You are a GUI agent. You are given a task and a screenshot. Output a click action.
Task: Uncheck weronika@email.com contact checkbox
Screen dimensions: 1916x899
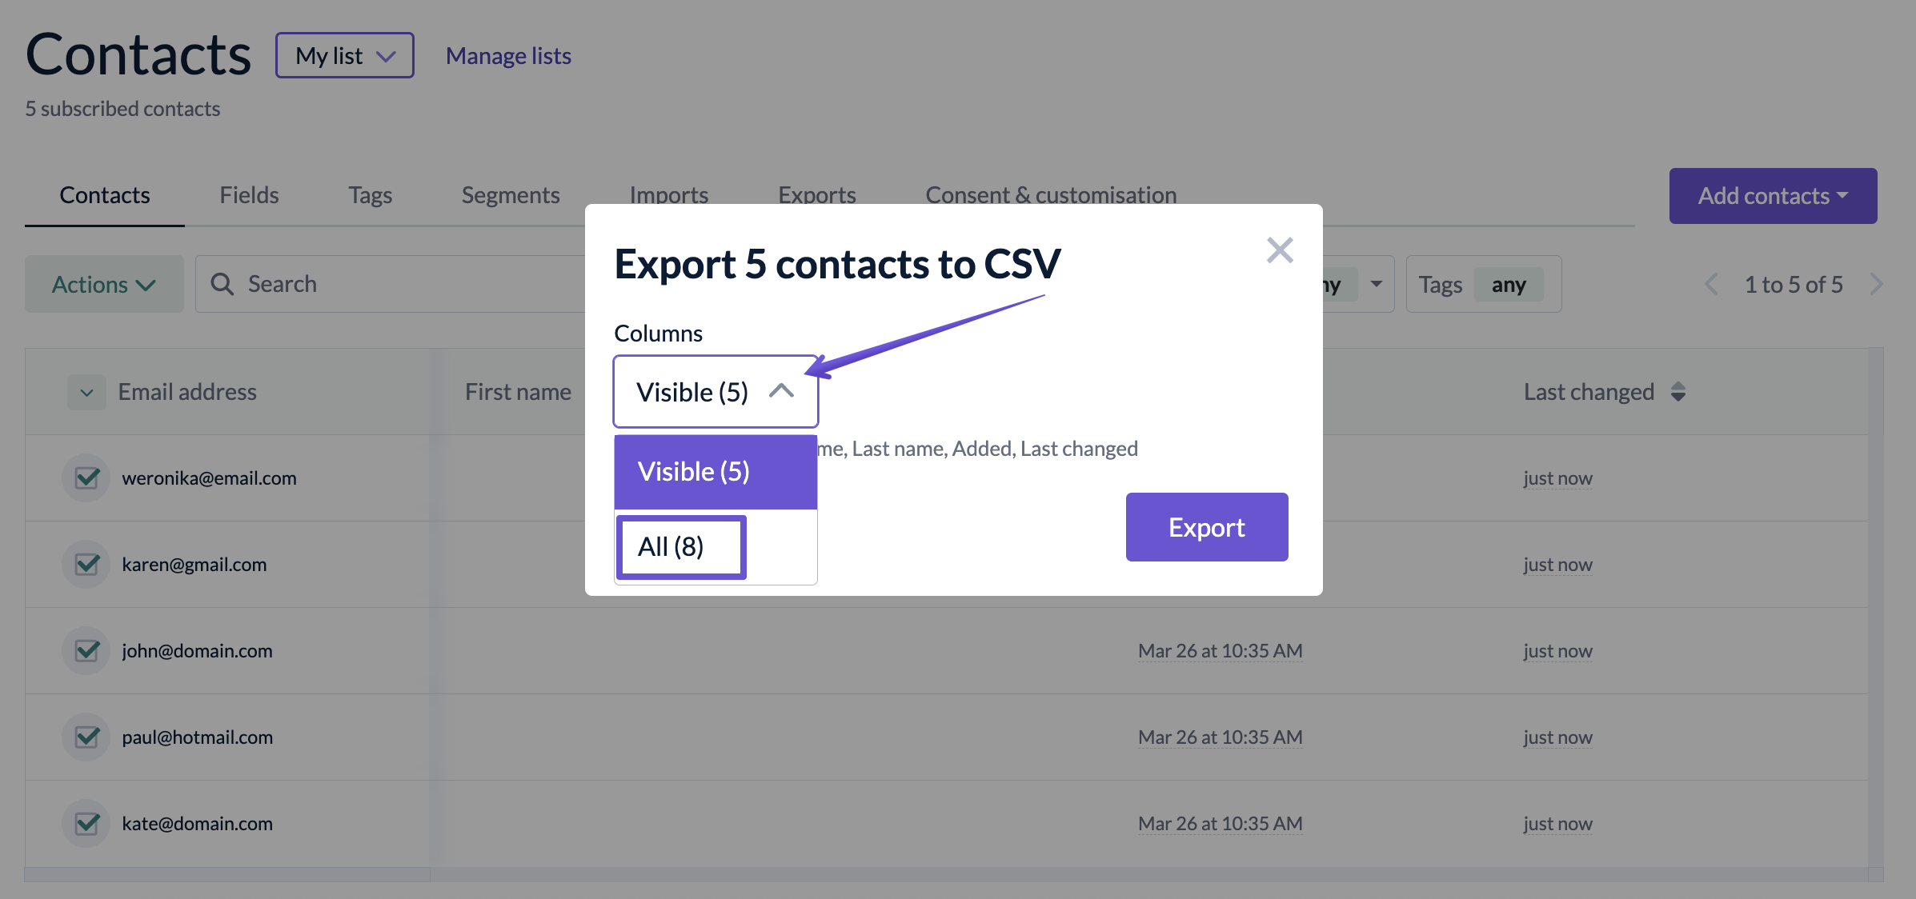pyautogui.click(x=86, y=478)
